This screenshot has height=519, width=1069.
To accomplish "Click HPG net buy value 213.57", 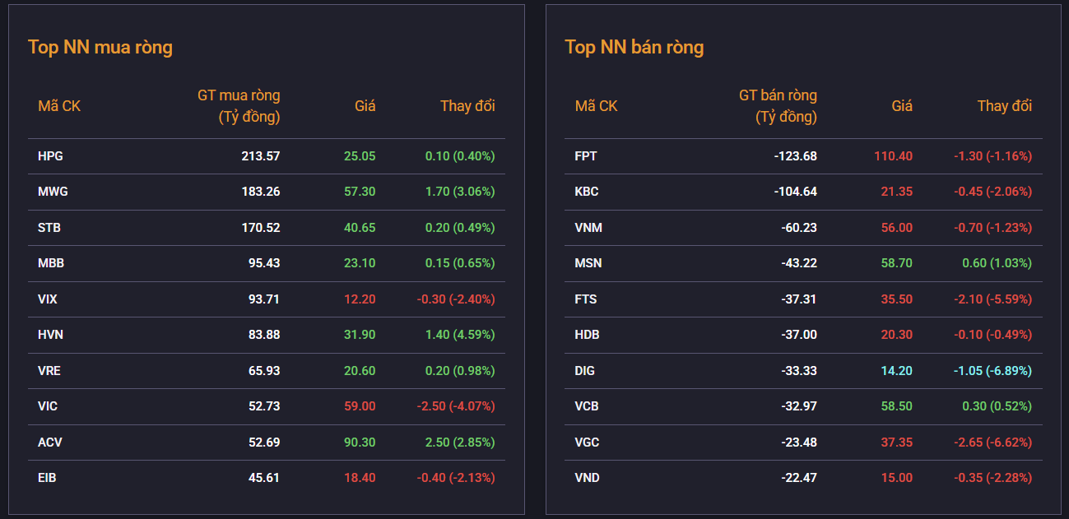I will coord(261,155).
